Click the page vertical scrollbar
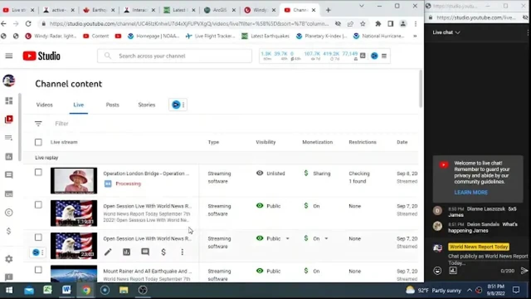The image size is (531, 299). [421, 88]
